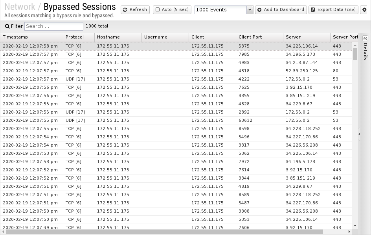Click the 1000 total count label

[x=97, y=26]
